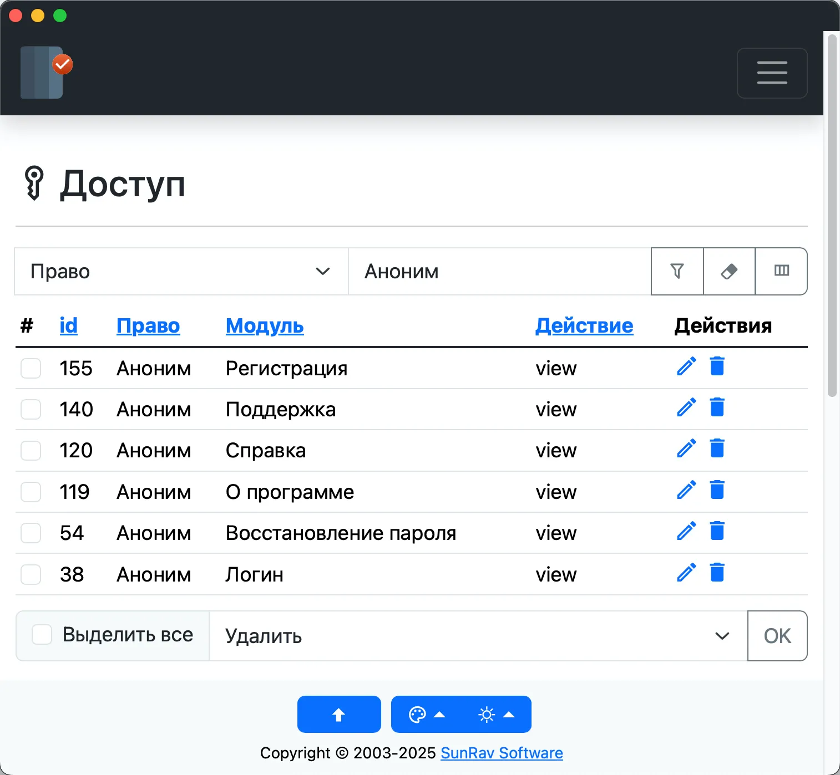Image resolution: width=840 pixels, height=775 pixels.
Task: Open the SunRav Software link
Action: tap(502, 753)
